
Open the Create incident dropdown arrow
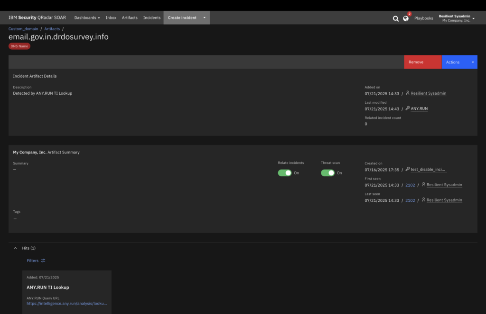(x=204, y=18)
